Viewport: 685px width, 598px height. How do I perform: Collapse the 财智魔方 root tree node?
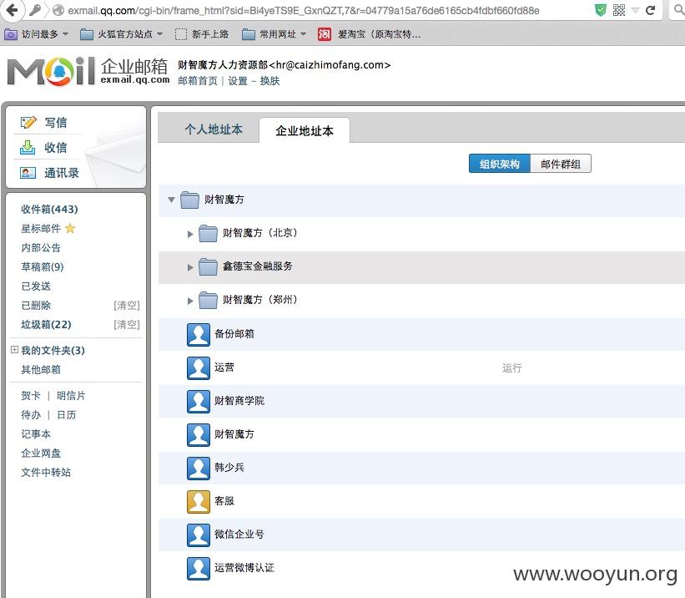172,200
